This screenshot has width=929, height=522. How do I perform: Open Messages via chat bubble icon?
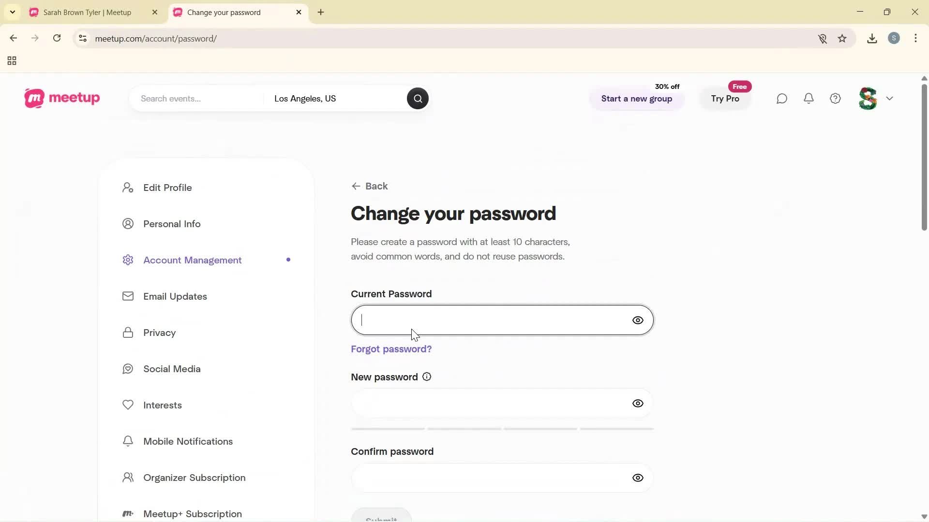(x=781, y=98)
